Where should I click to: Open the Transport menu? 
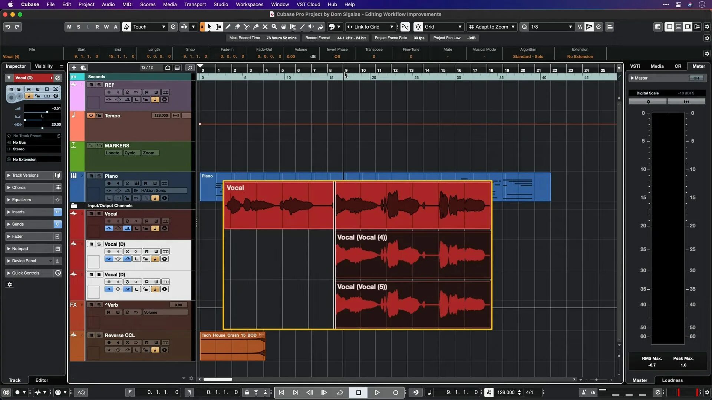pyautogui.click(x=195, y=4)
